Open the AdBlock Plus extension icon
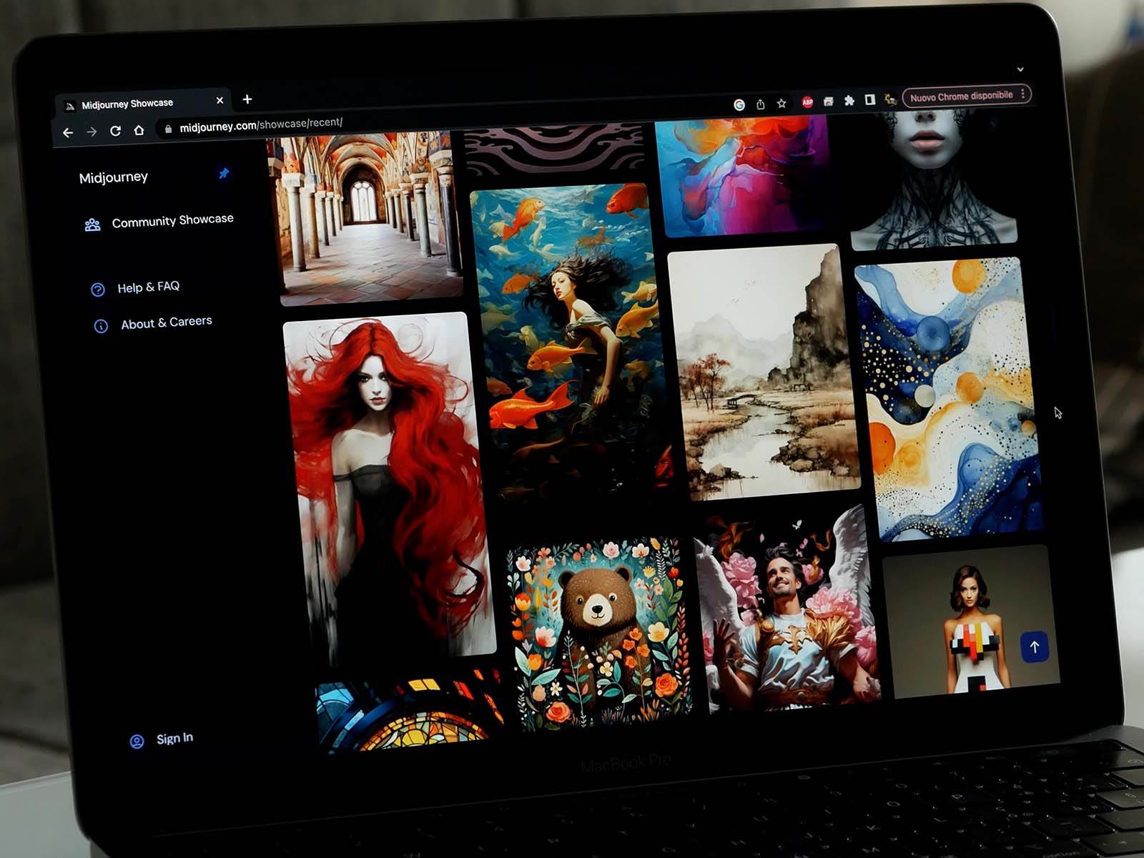This screenshot has width=1144, height=858. [x=807, y=102]
